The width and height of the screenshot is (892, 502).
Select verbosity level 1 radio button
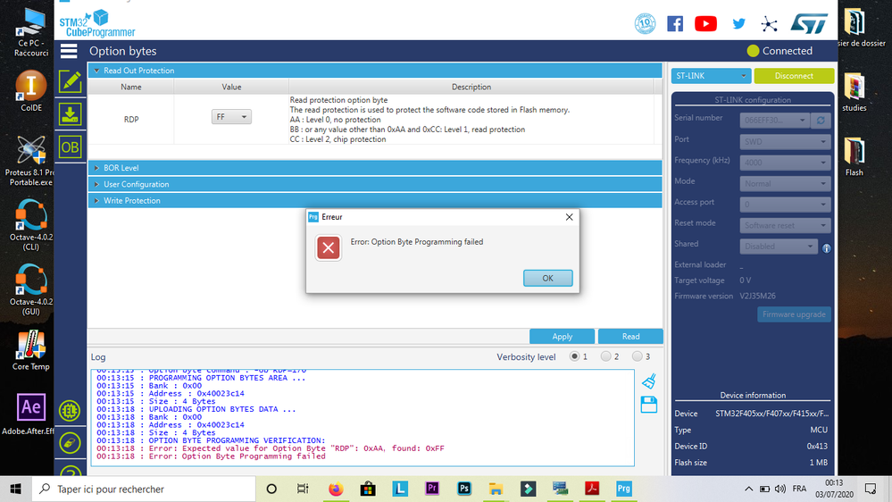[574, 356]
